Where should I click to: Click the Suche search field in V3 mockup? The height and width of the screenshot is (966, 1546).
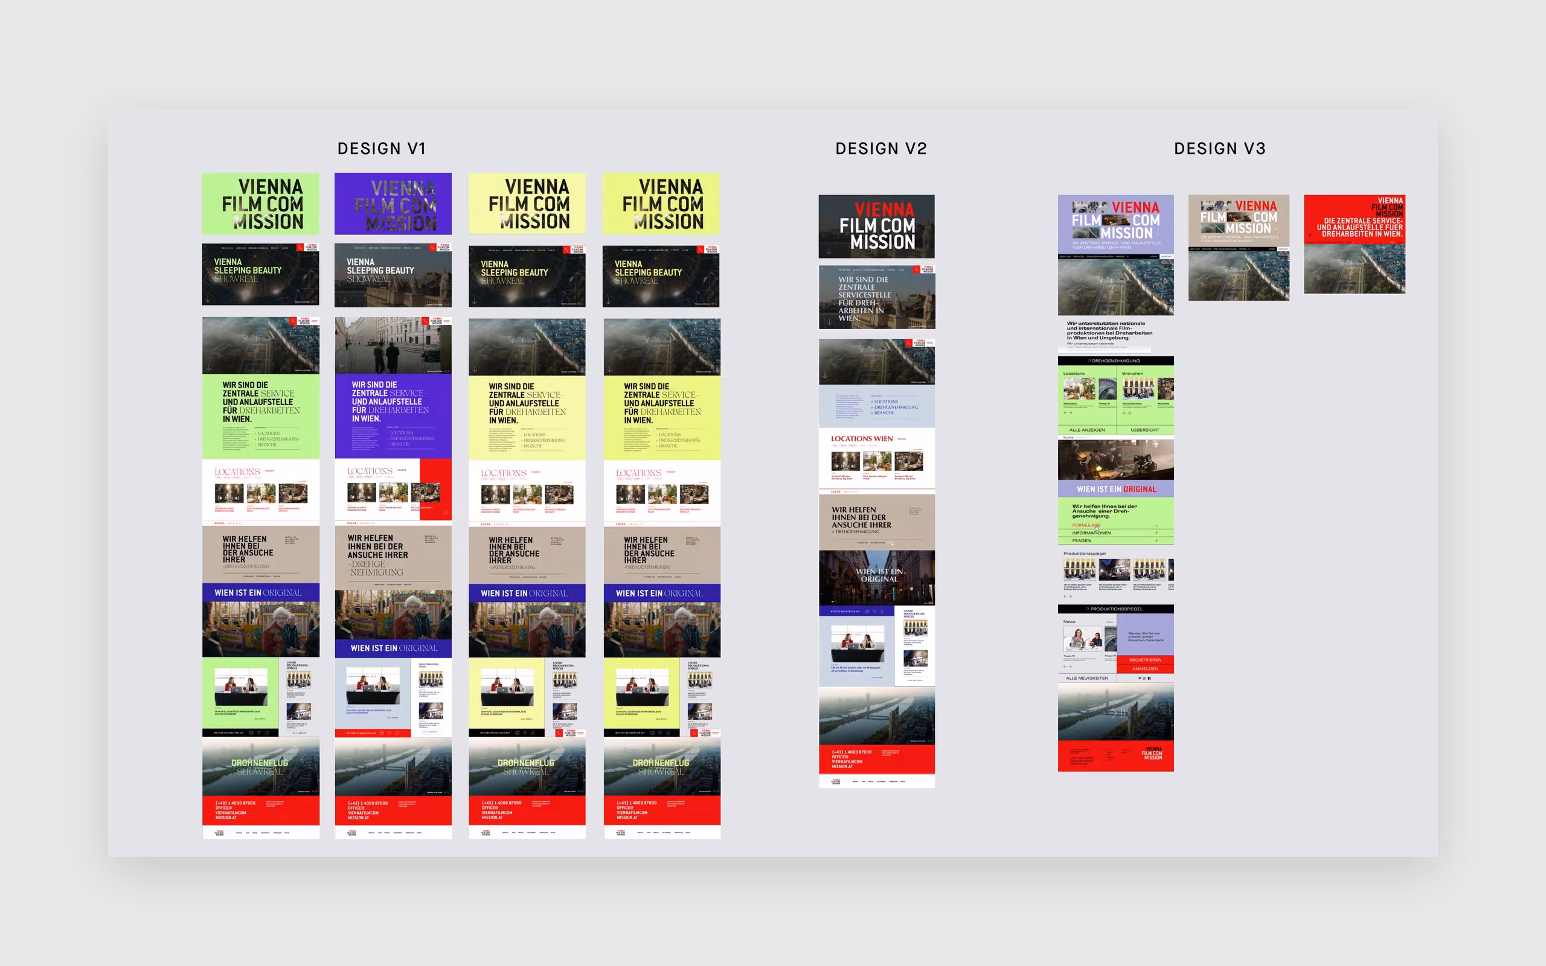1115,437
